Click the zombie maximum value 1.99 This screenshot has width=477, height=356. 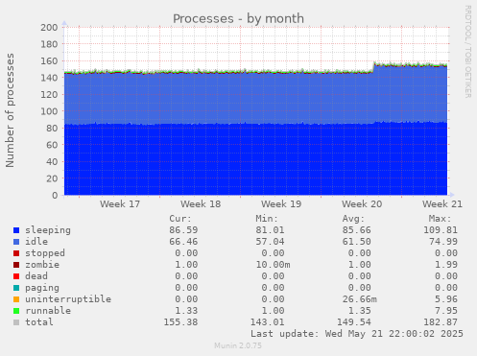tap(446, 265)
